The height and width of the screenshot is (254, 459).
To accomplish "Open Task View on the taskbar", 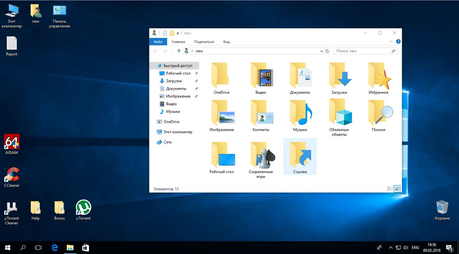I will [38, 248].
